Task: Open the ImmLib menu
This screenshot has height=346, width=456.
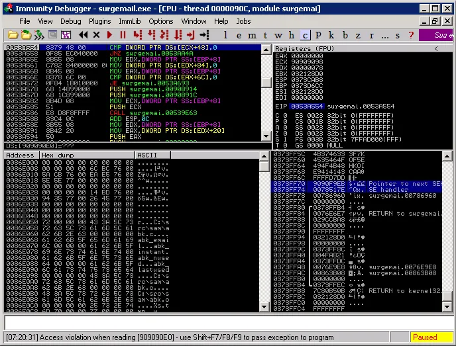Action: pyautogui.click(x=130, y=21)
